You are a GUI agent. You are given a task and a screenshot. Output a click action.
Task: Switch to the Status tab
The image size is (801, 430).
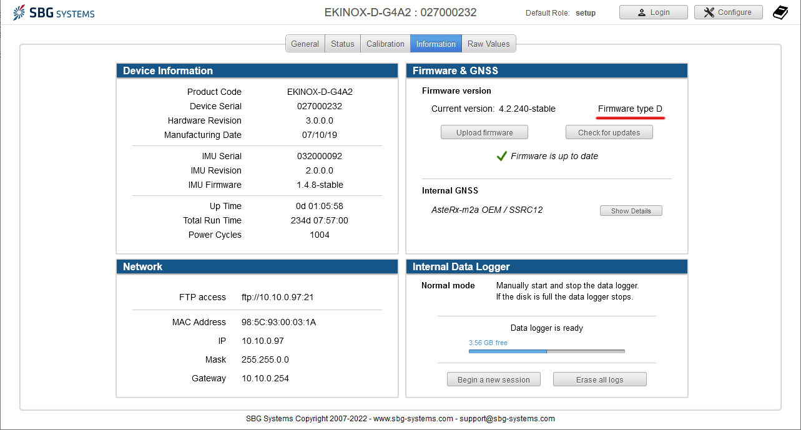coord(342,44)
